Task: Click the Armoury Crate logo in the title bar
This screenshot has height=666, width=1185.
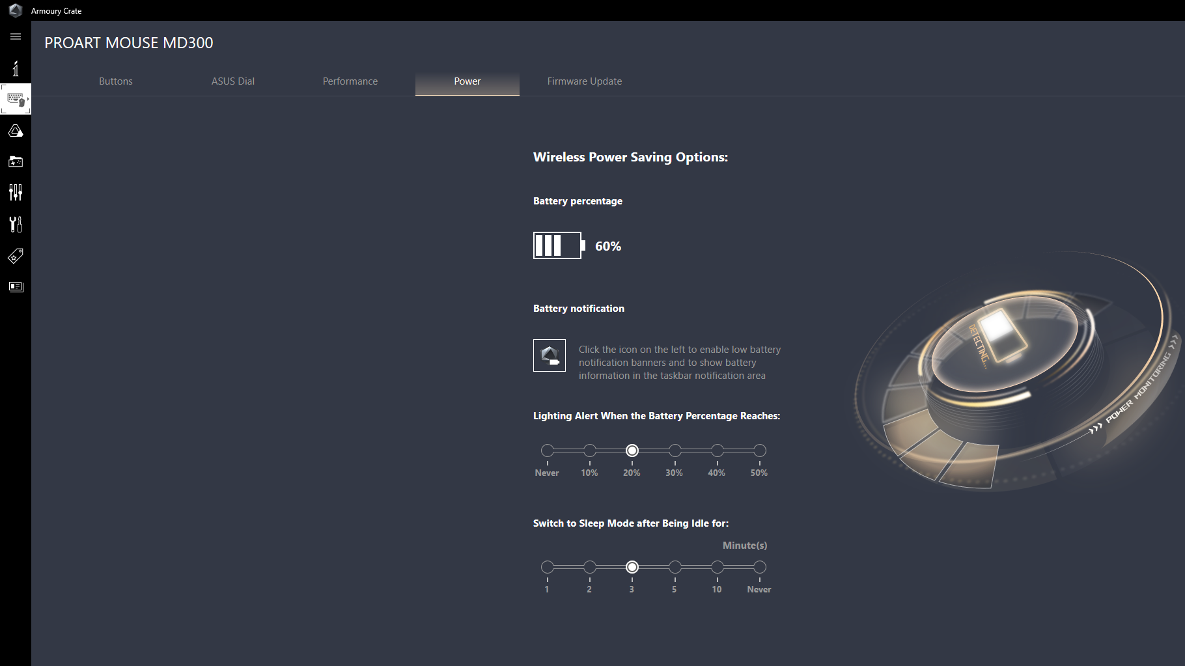Action: point(16,10)
